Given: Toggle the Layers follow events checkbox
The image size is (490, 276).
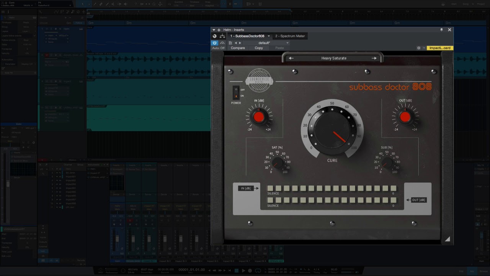Looking at the screenshot, I should click(34, 36).
